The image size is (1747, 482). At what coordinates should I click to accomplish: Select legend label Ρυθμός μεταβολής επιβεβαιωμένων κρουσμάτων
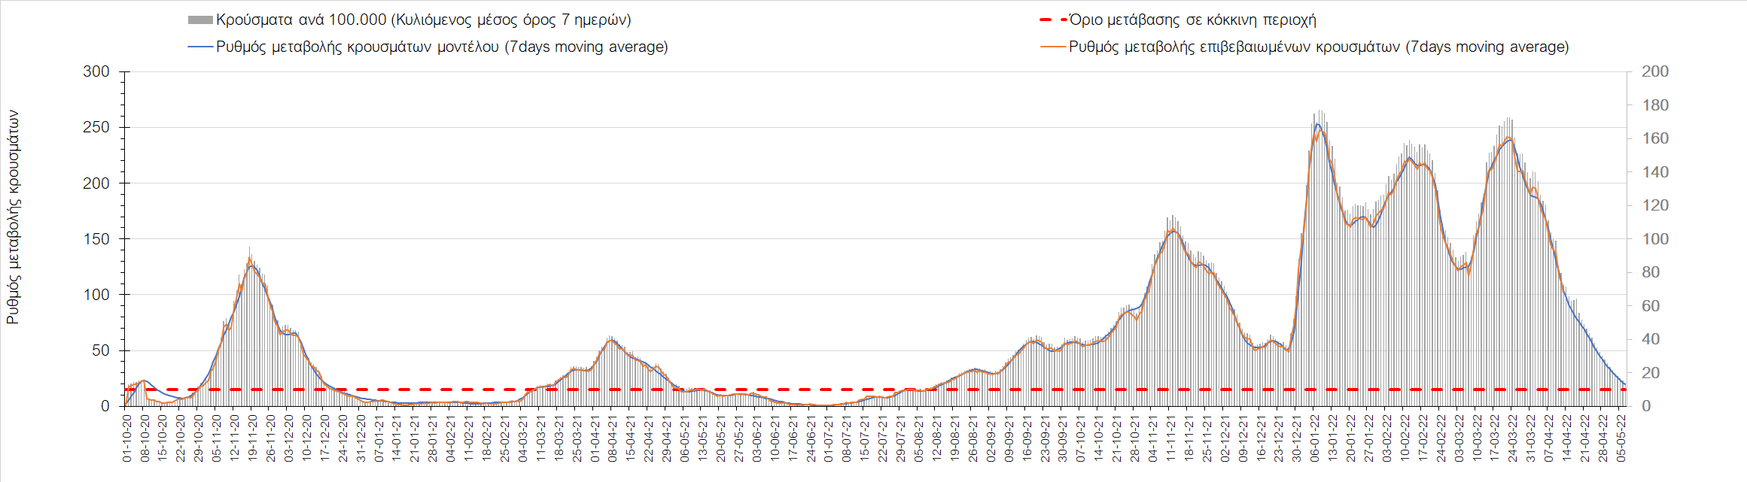[x=1319, y=47]
